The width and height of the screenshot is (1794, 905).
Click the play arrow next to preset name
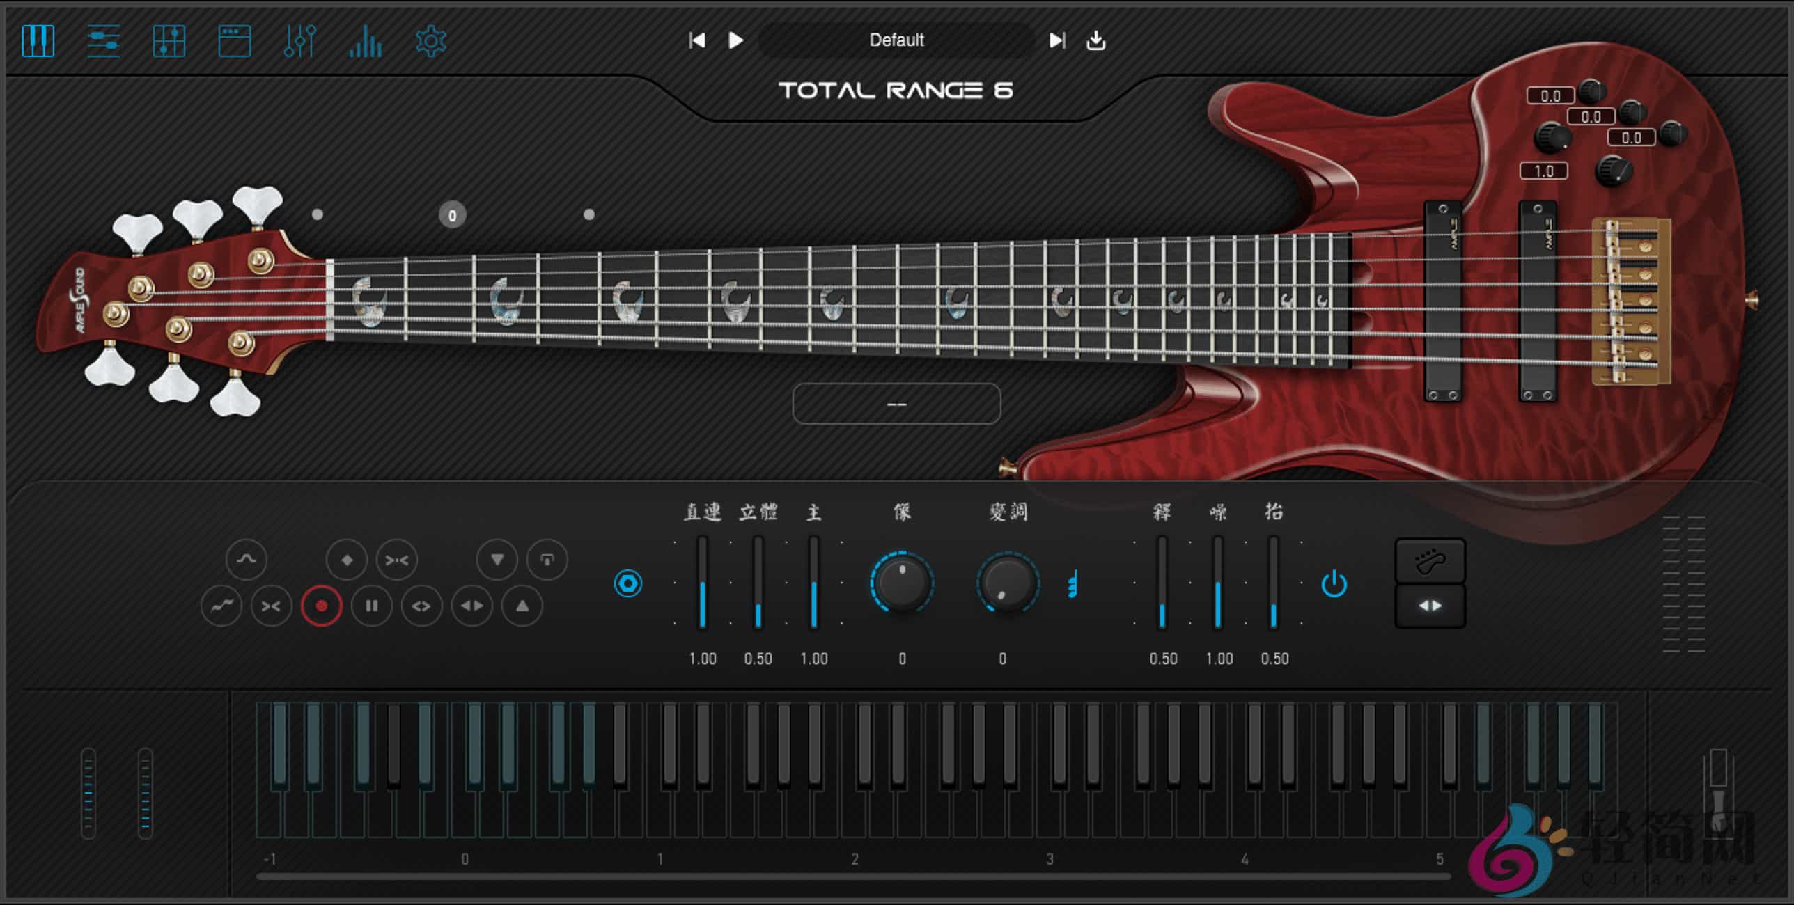pyautogui.click(x=735, y=40)
